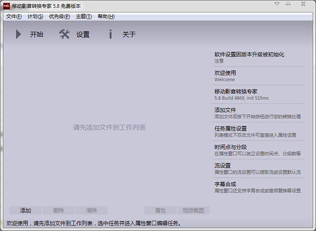
Task: Click the About info icon
Action: click(111, 35)
